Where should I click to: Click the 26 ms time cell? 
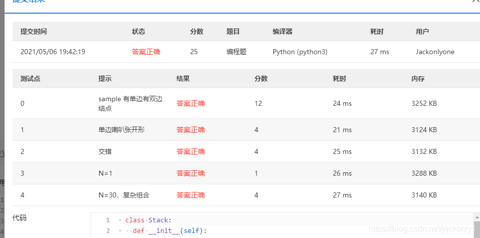click(342, 173)
